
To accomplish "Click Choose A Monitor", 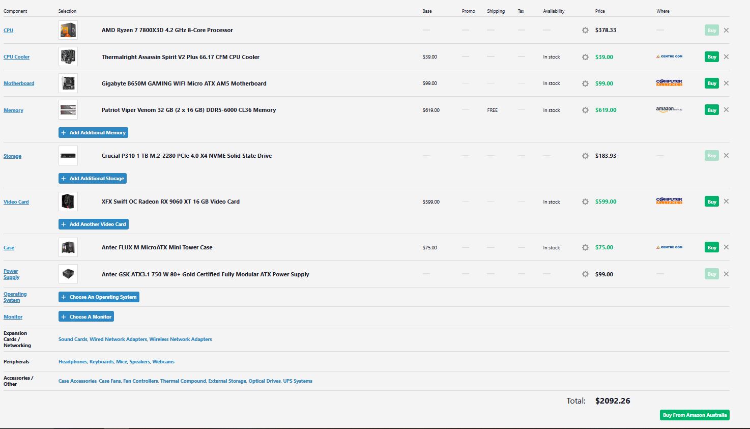I will [86, 317].
